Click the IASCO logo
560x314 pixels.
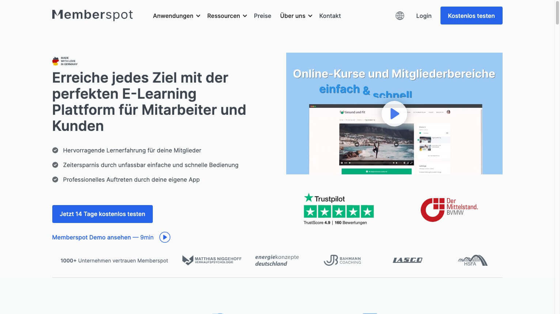[x=408, y=260]
